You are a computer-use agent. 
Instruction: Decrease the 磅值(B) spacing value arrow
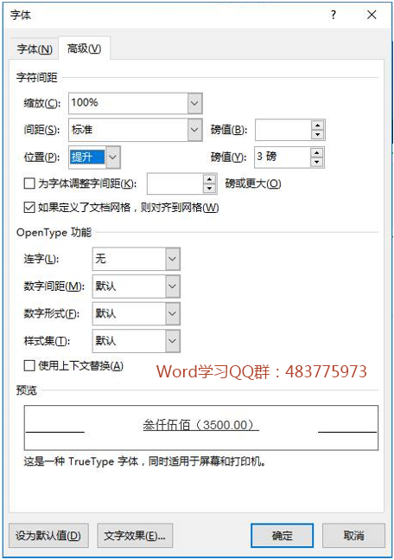pos(317,135)
